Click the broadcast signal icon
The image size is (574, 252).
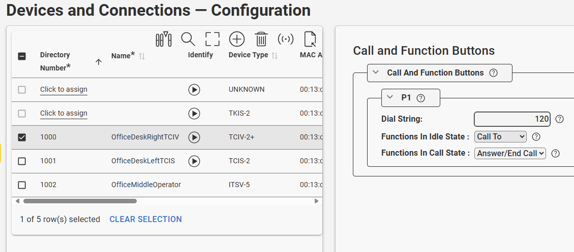(x=286, y=39)
